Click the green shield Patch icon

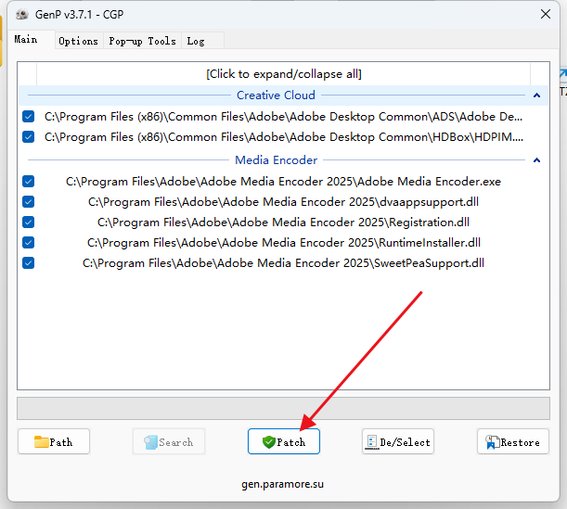coord(269,442)
